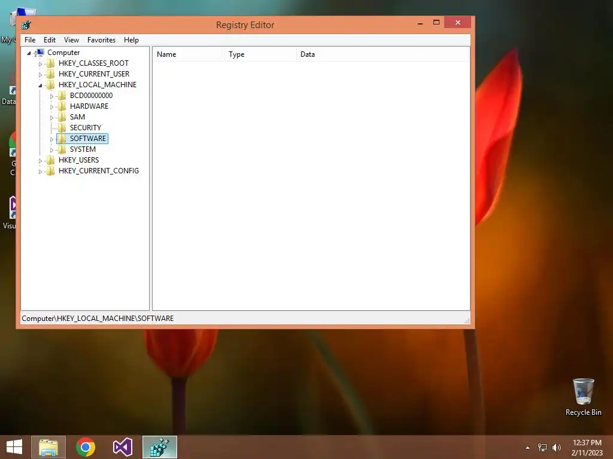Select HKEY_CURRENT_USER label
The height and width of the screenshot is (459, 613).
click(94, 74)
